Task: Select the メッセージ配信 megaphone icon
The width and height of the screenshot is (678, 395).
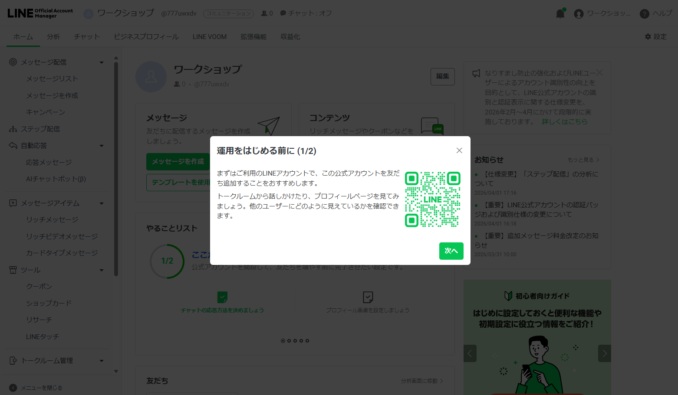Action: coord(12,62)
